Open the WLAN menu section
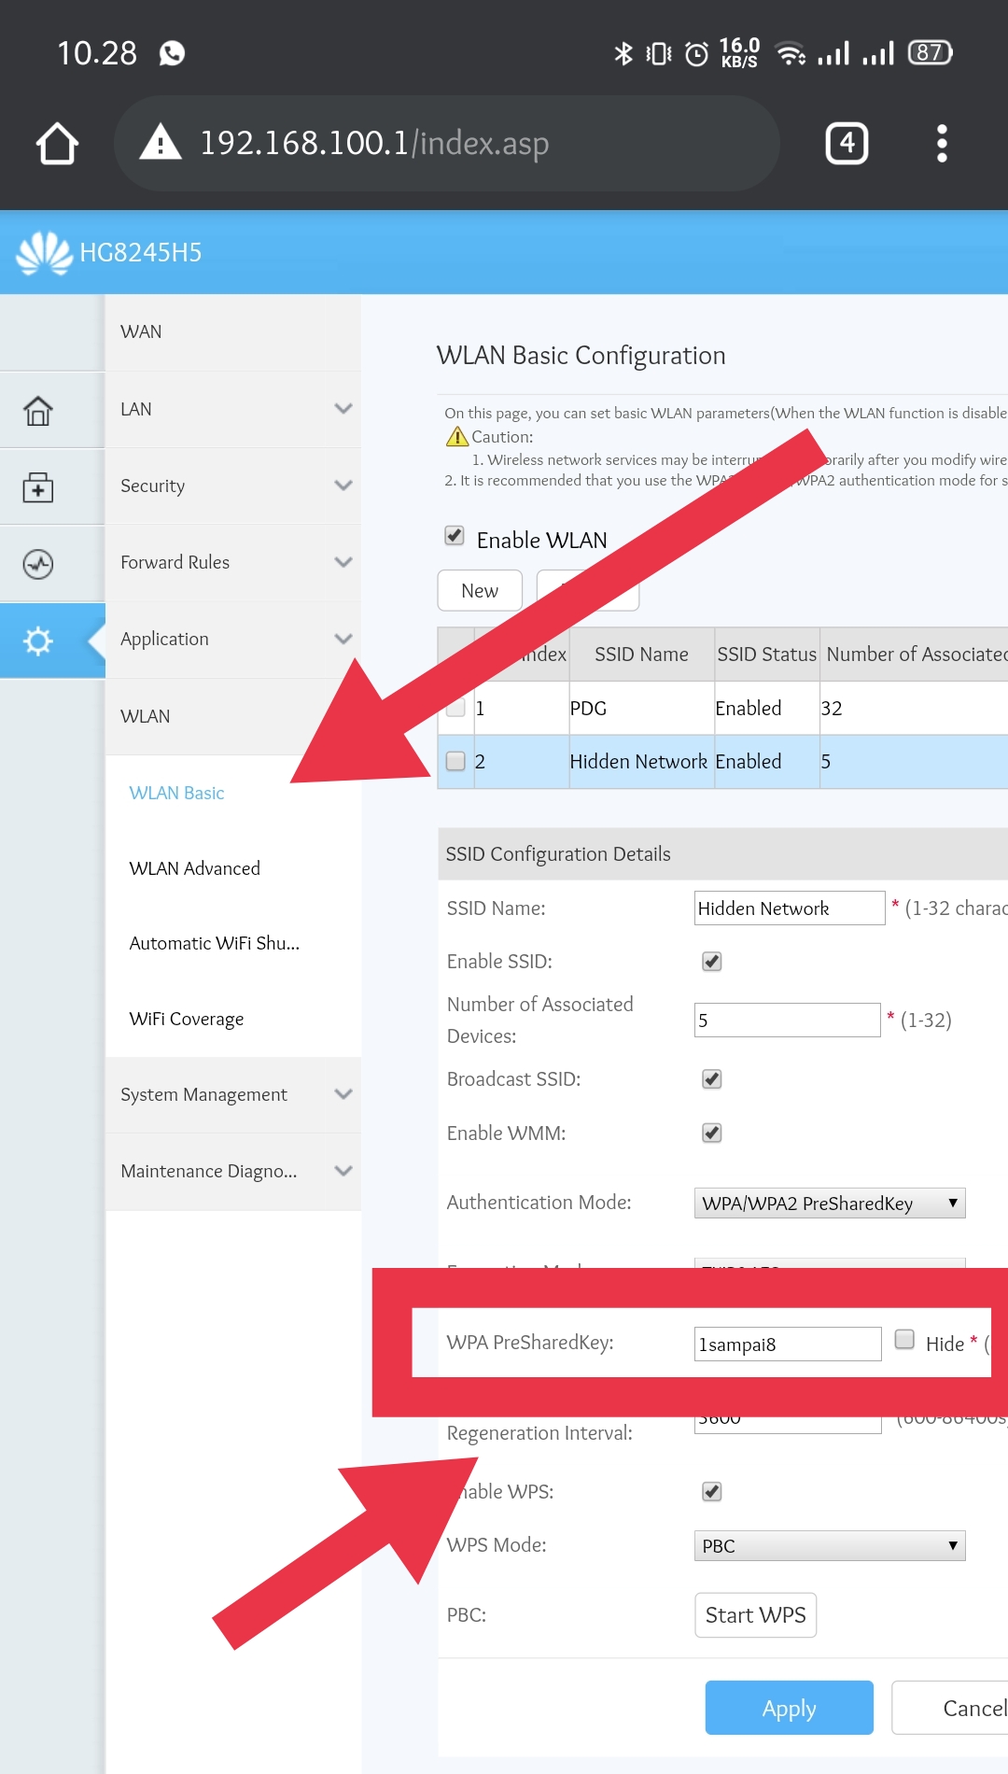Screen dimensions: 1008x1774 coord(233,717)
